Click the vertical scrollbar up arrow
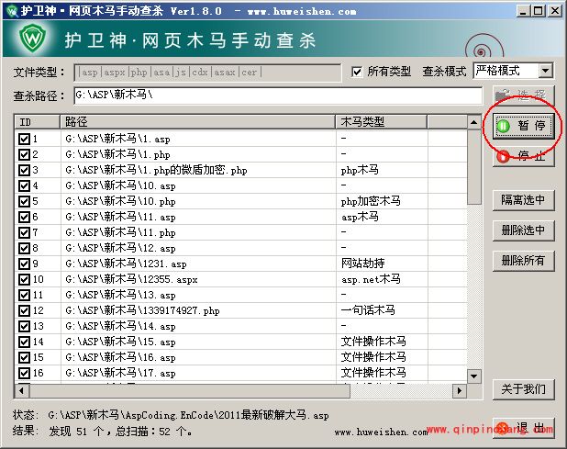 click(x=473, y=122)
